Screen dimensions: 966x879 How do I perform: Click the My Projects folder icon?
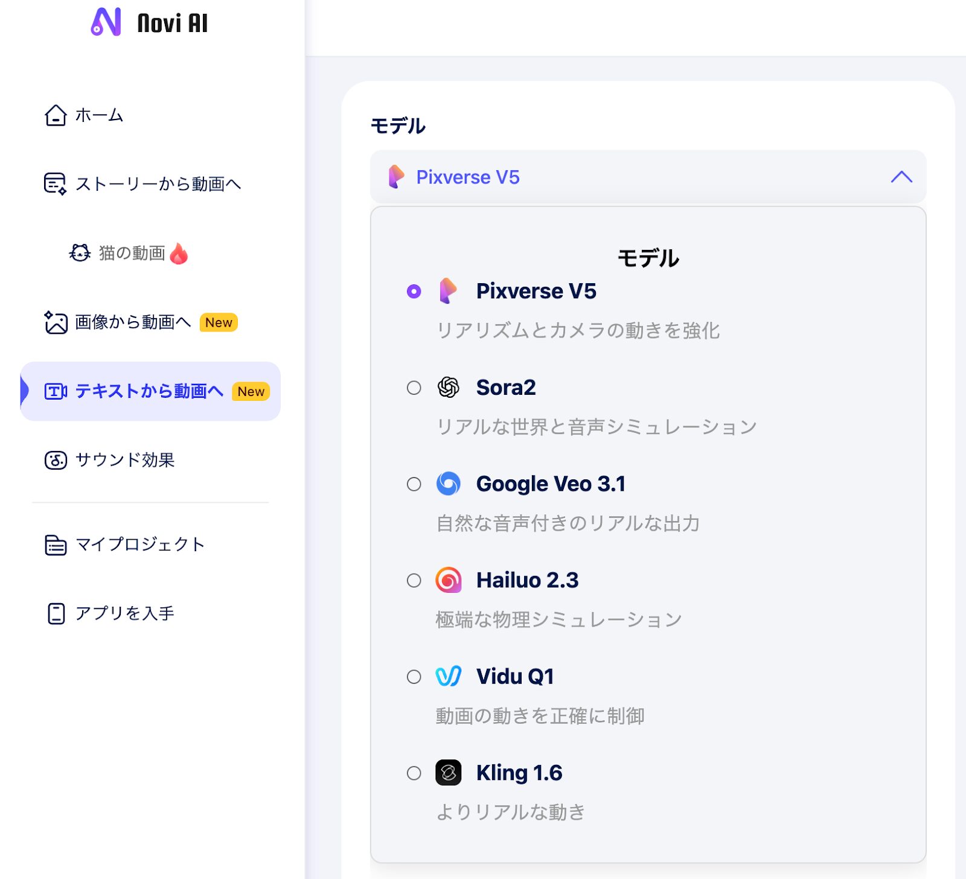coord(56,545)
